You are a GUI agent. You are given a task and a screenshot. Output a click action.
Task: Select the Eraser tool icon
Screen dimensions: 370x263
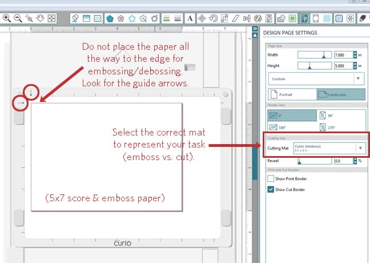(x=363, y=18)
